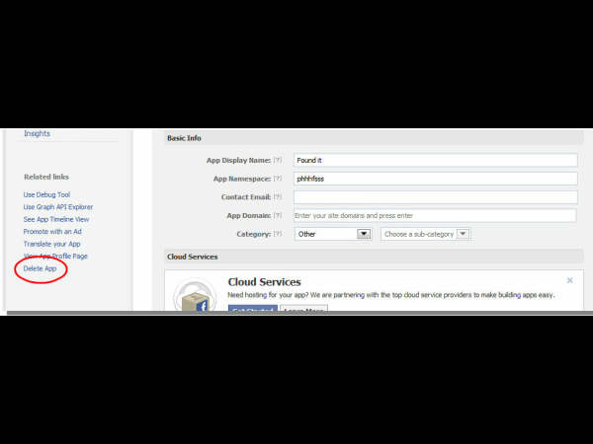Open Use Debug Tool link
The width and height of the screenshot is (593, 444).
tap(46, 194)
